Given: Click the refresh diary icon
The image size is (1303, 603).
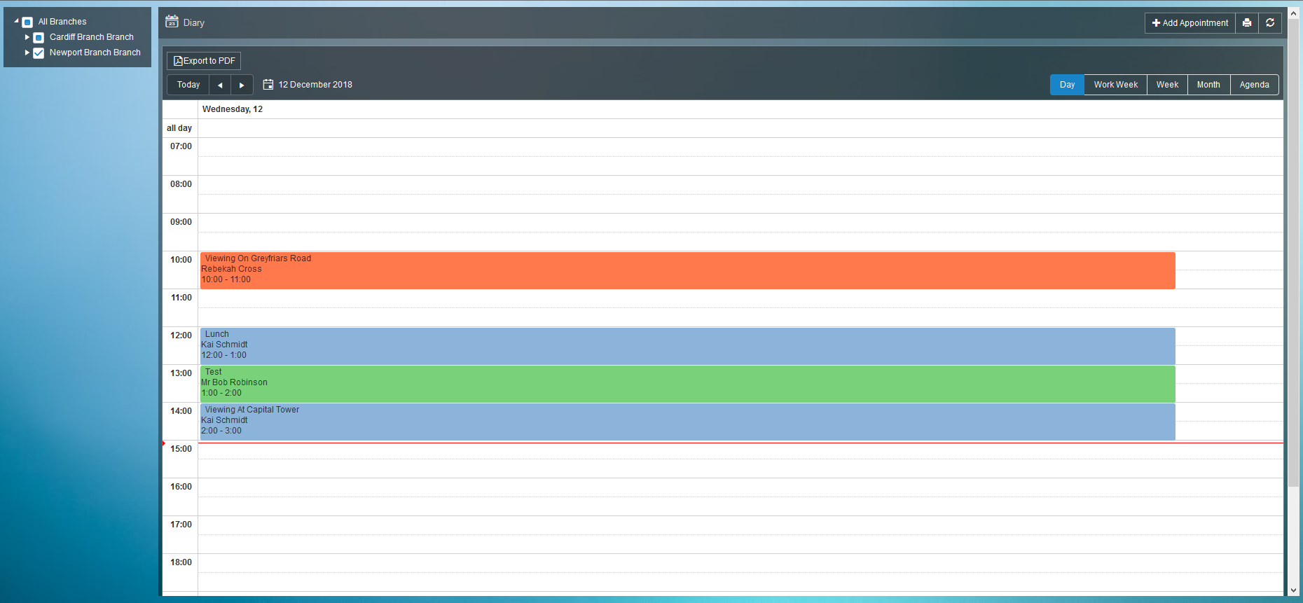Looking at the screenshot, I should click(1269, 23).
